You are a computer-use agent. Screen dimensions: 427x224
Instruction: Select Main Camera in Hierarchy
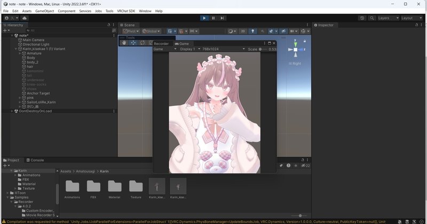[x=34, y=40]
